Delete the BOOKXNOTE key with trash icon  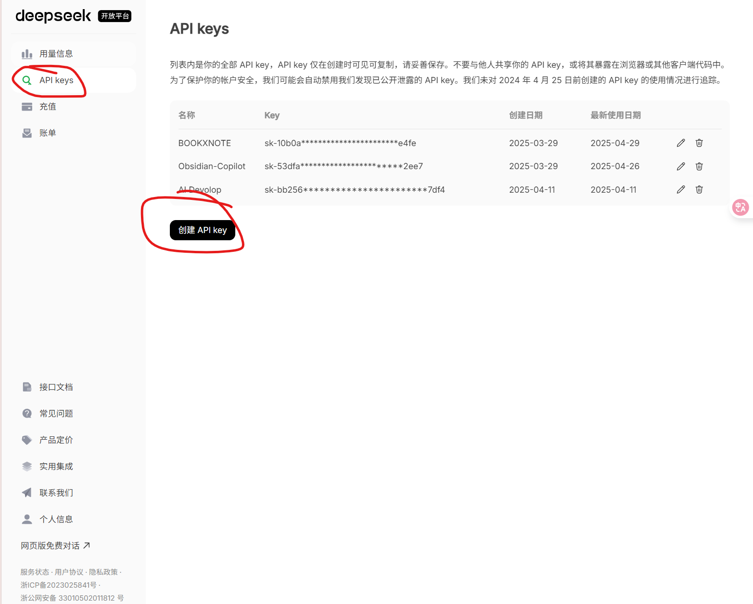click(699, 143)
